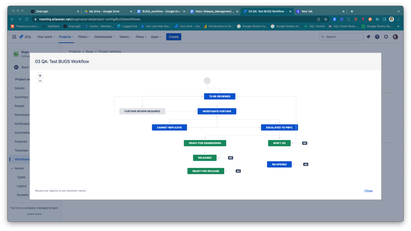Open Chrome side panel icon
The width and height of the screenshot is (411, 231).
coord(384,19)
